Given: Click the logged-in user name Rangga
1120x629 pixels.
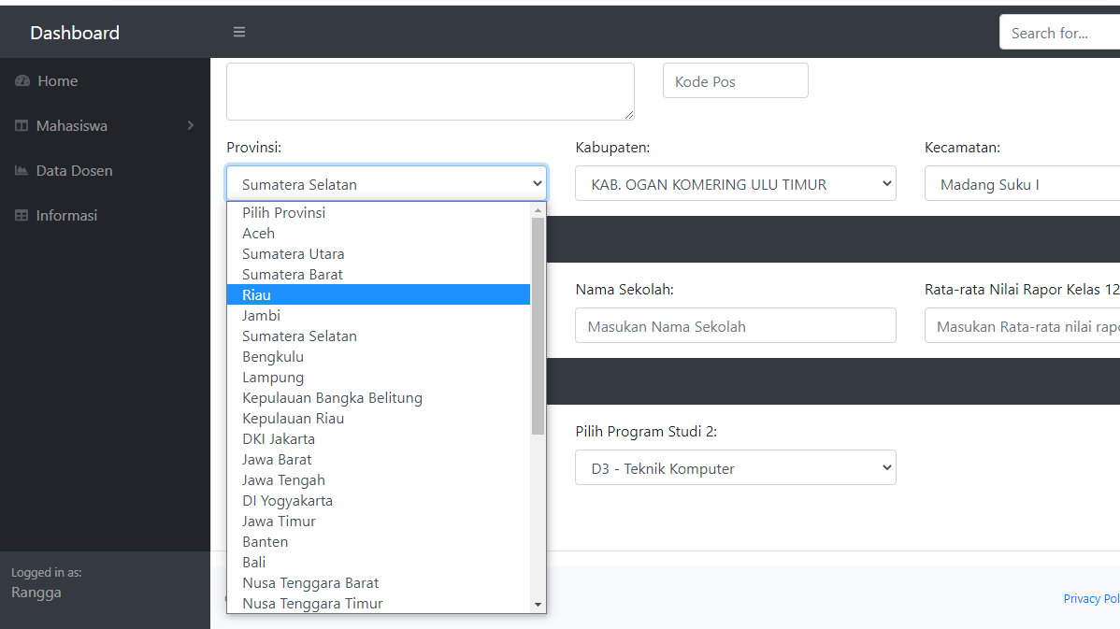Looking at the screenshot, I should (x=36, y=592).
